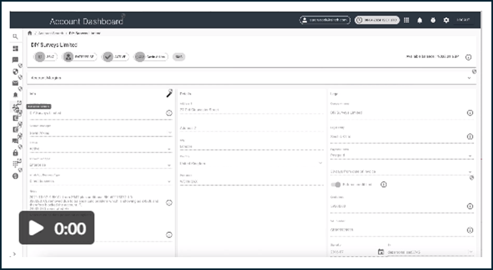Click the person icon chip under the title
Viewport: 493px width, 270px height.
click(x=79, y=57)
